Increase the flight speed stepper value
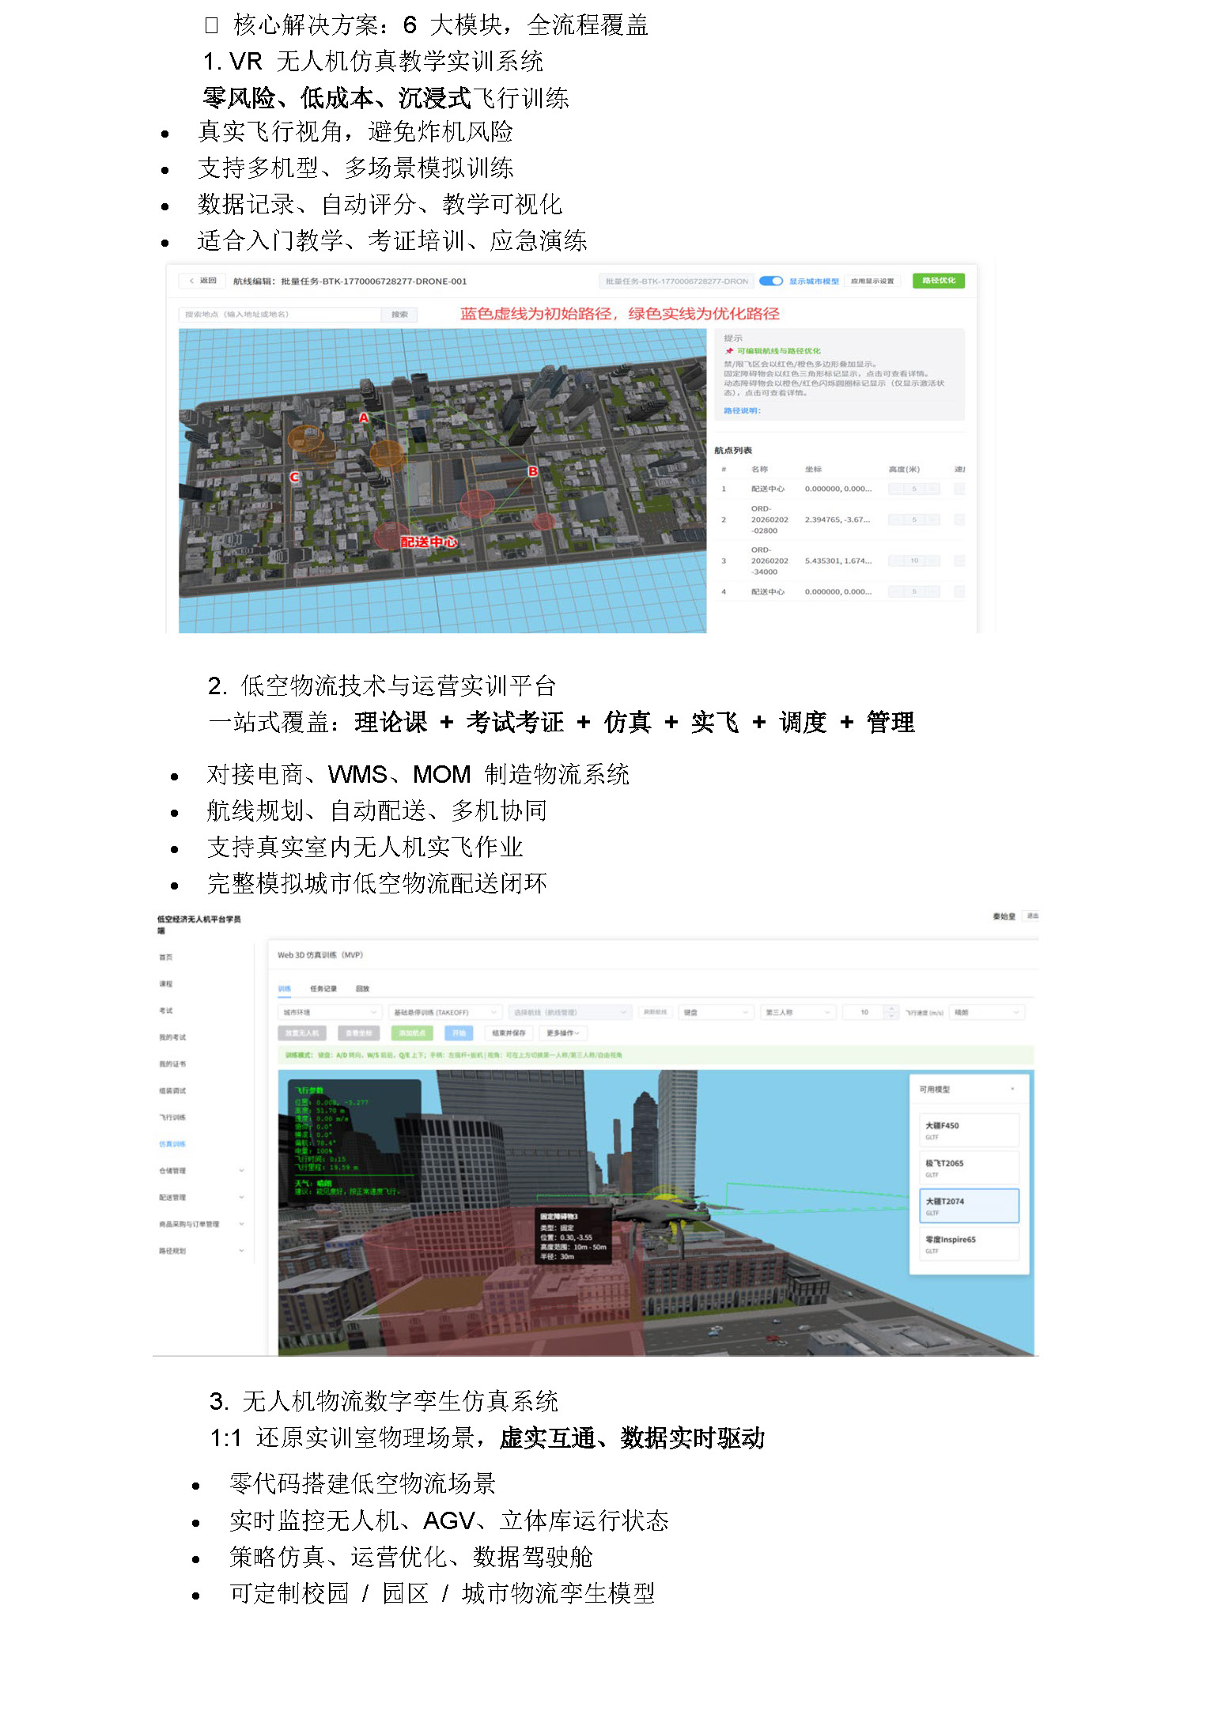The image size is (1210, 1711). click(x=892, y=1008)
